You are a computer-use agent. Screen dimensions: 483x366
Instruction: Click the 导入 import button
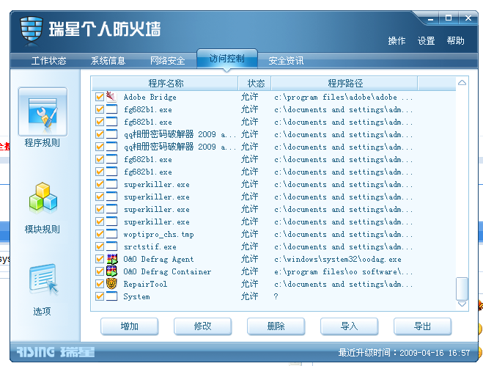tap(350, 326)
